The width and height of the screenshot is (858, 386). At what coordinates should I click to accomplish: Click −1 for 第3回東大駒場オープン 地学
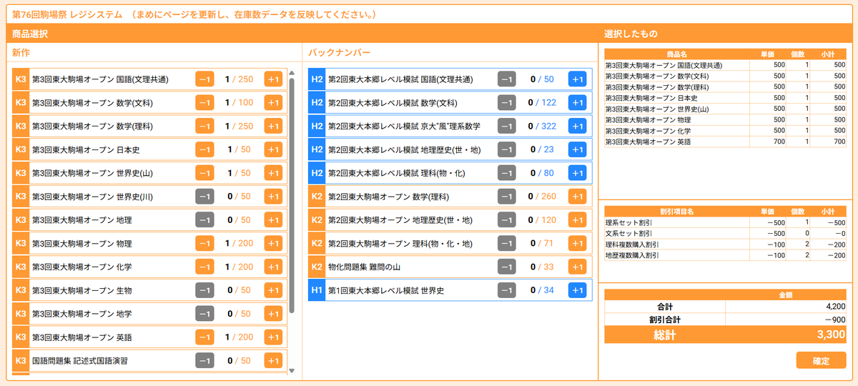(204, 314)
